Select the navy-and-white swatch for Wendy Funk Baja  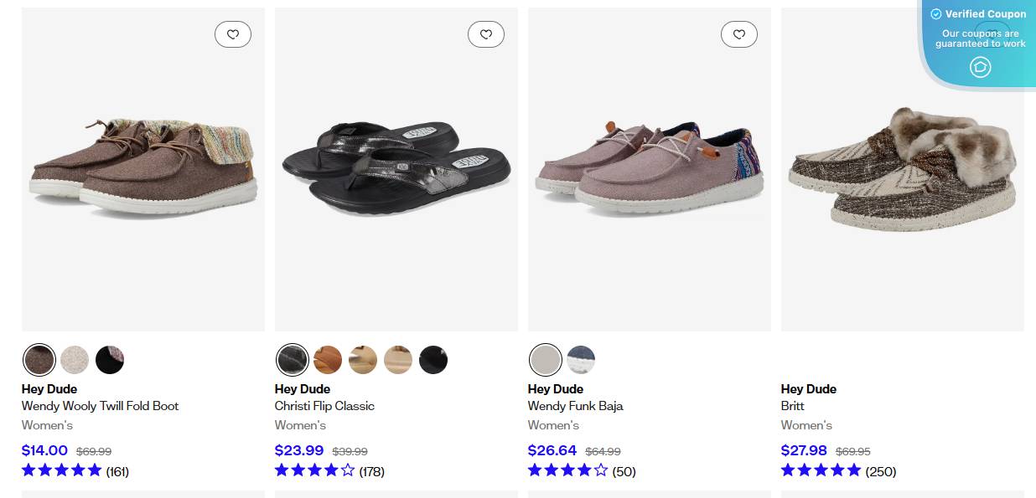[581, 359]
